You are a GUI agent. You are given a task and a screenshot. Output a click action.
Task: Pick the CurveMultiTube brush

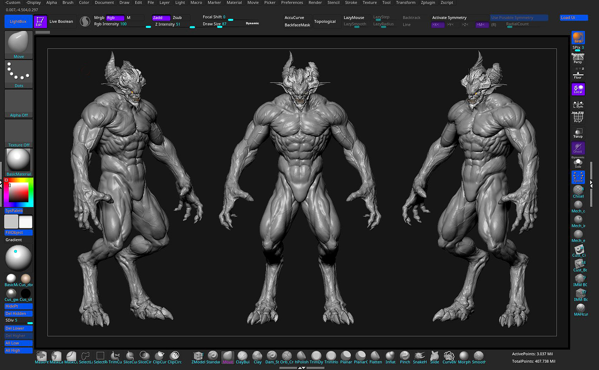pyautogui.click(x=449, y=357)
